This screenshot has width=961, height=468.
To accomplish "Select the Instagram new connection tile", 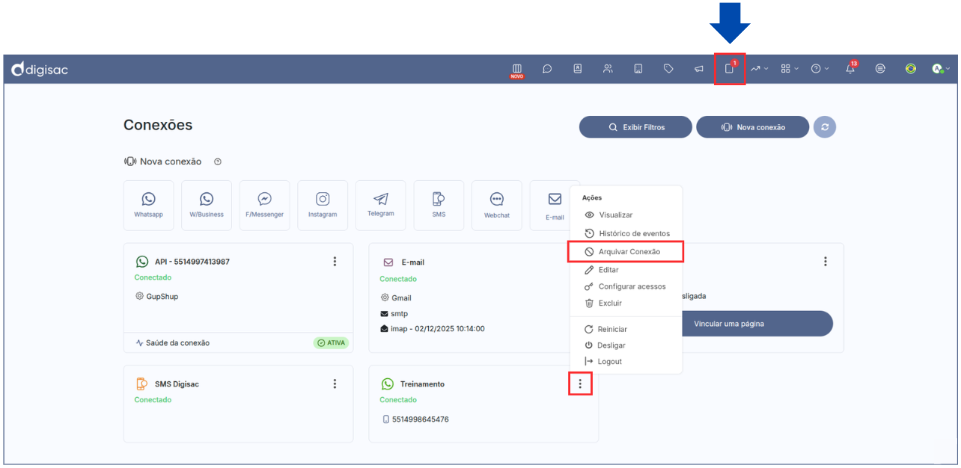I will 323,205.
